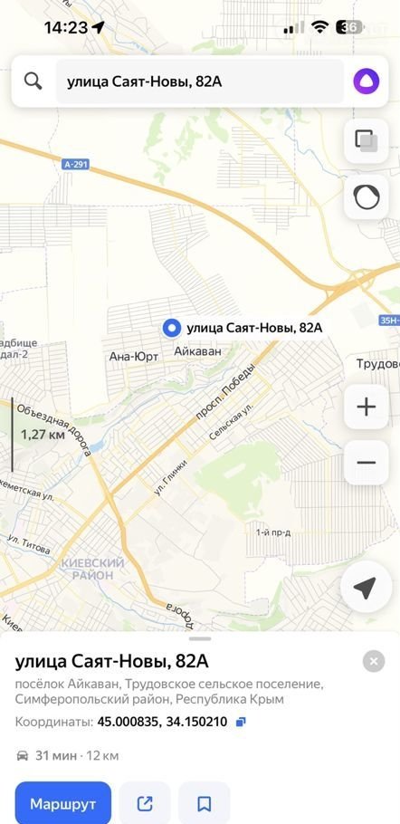Build a route with Маршрут button
Screen dimensions: 400x824
[63, 803]
